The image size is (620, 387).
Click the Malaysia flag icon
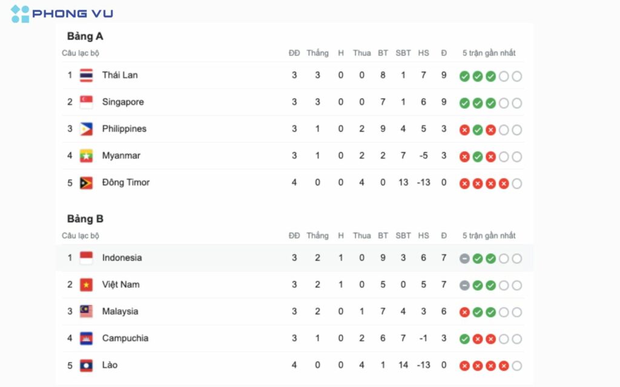click(86, 311)
